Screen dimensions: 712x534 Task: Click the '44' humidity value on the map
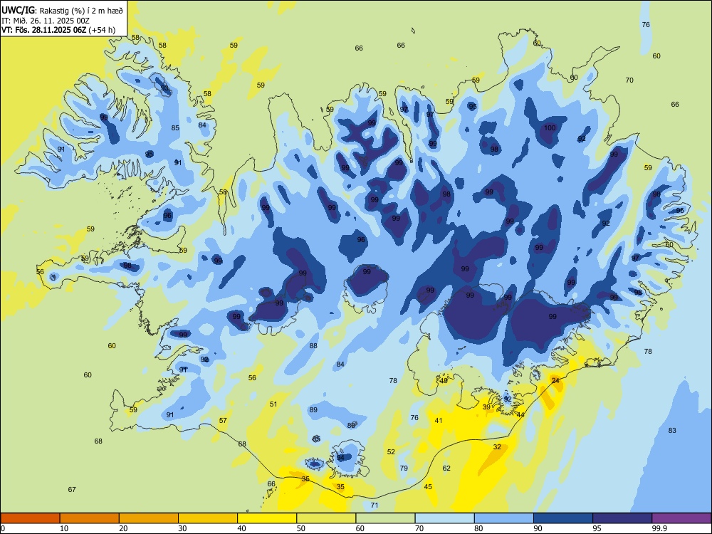[521, 414]
